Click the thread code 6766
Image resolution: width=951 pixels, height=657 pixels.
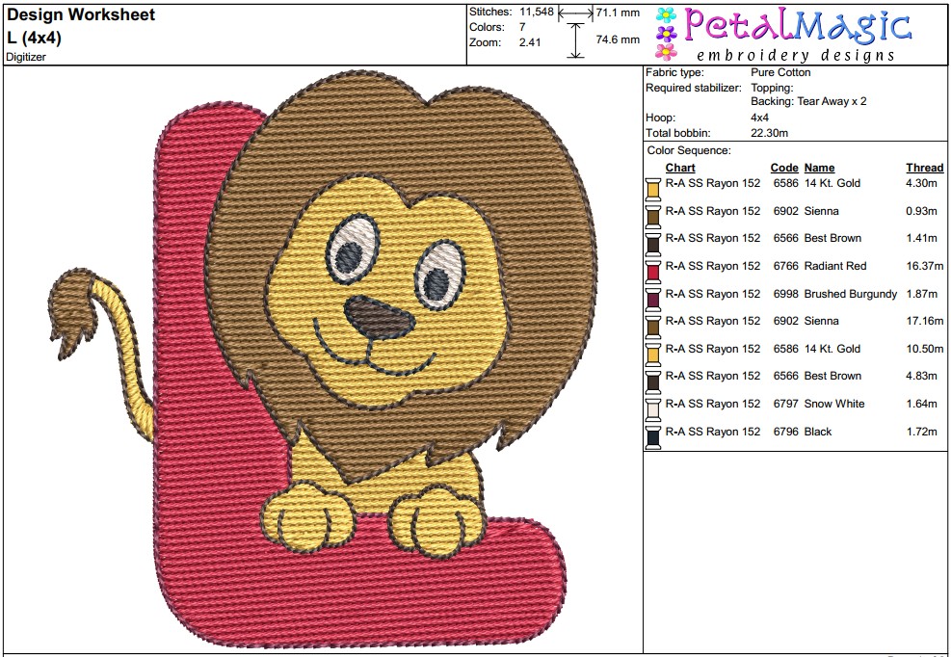[785, 266]
